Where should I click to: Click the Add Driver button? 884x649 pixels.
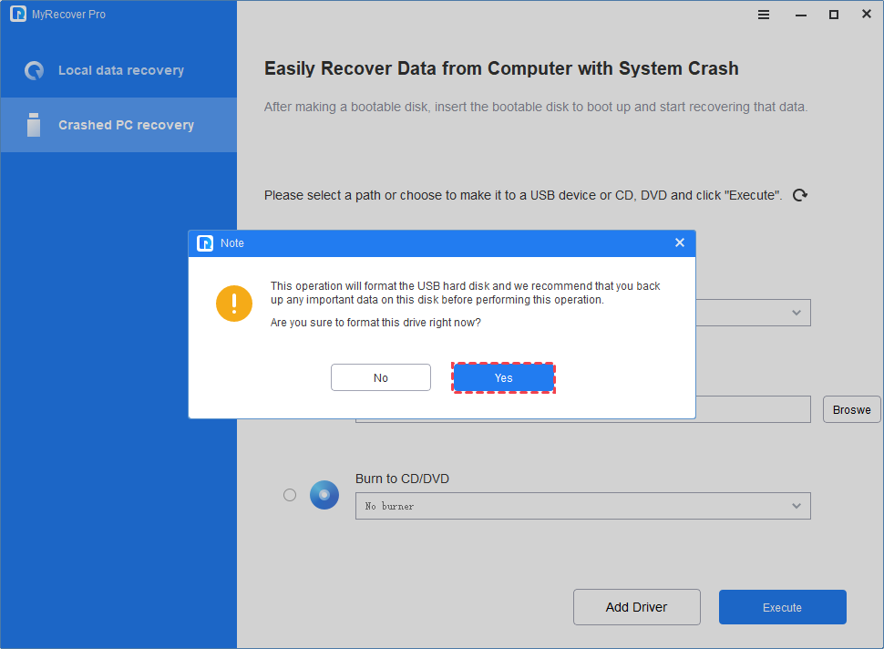(636, 607)
